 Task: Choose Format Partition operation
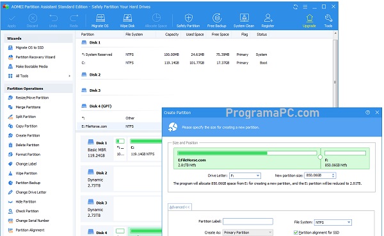click(28, 155)
